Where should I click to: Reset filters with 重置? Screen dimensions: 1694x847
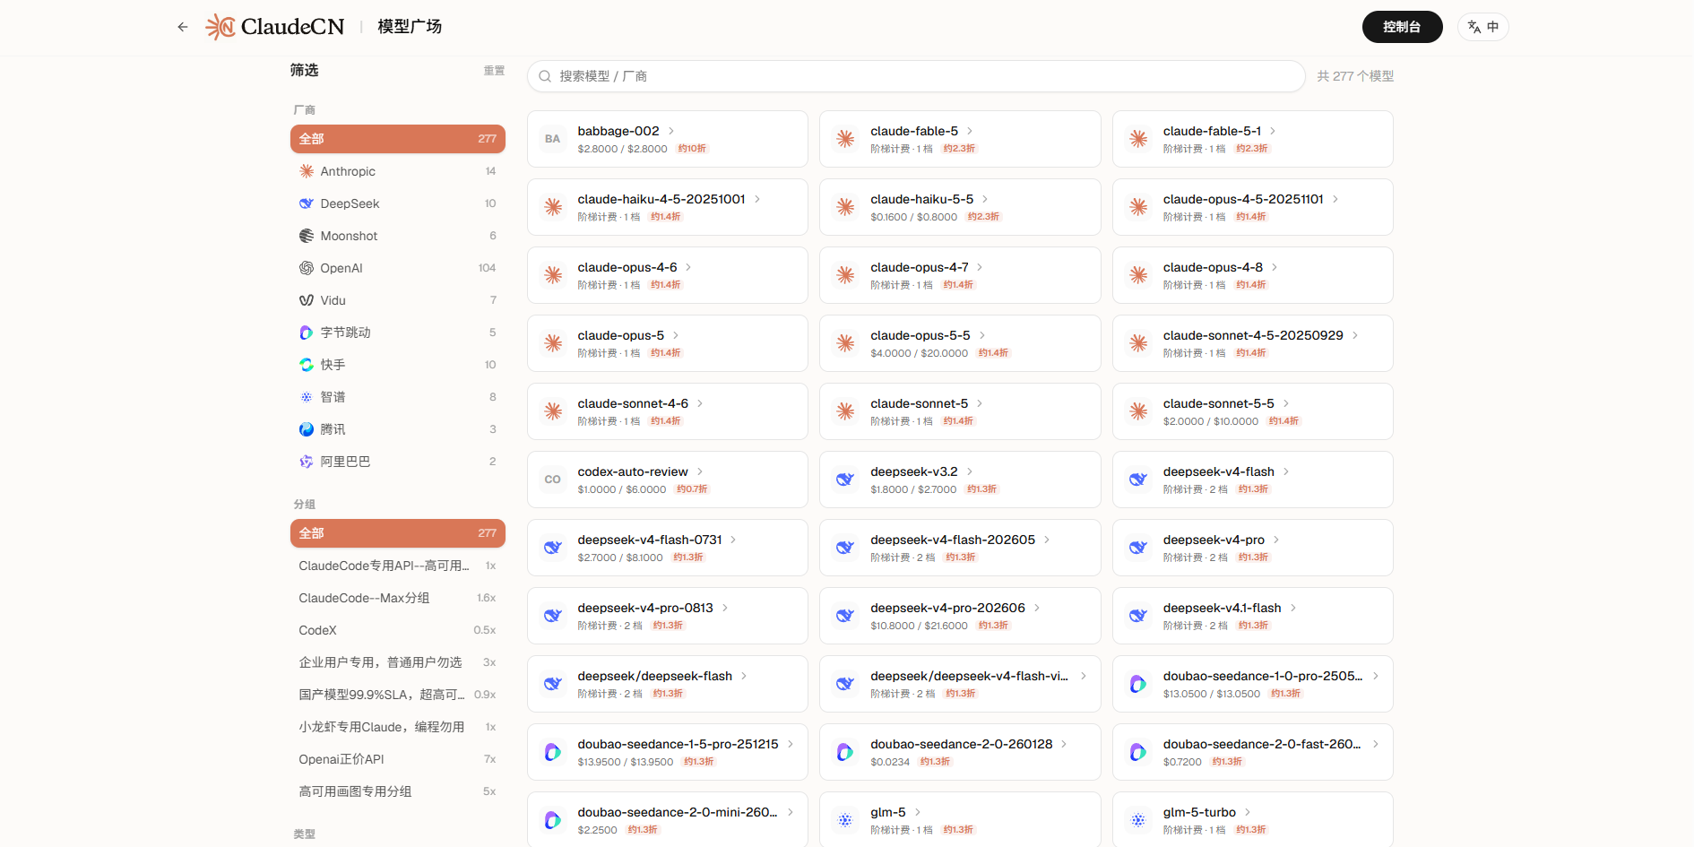tap(494, 71)
